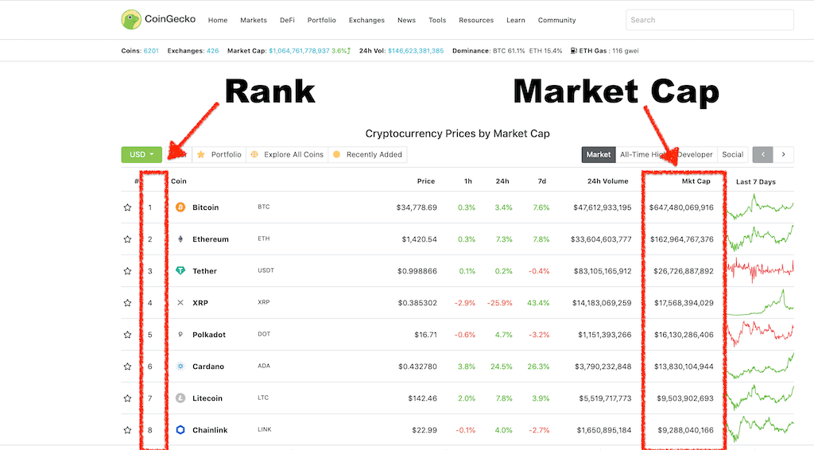Open the Litecoin coin name link
The image size is (814, 450).
207,398
